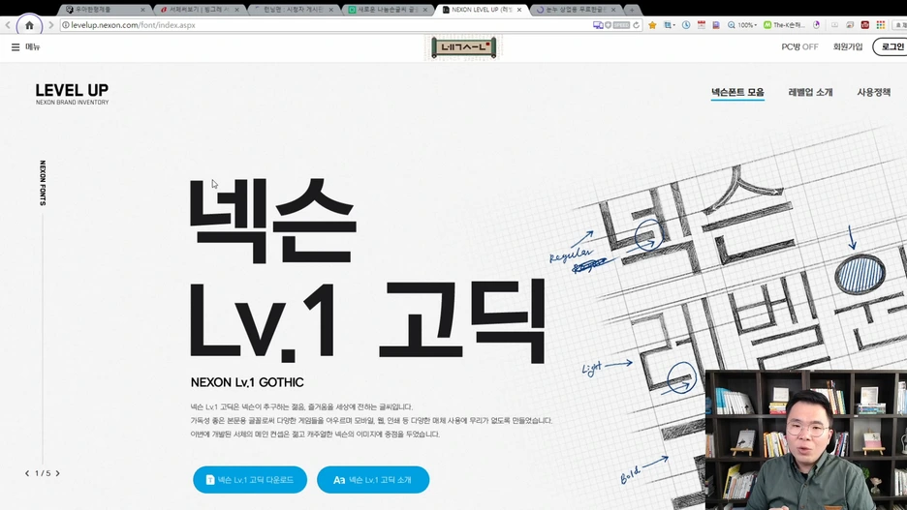This screenshot has width=907, height=510.
Task: Click the purple save-page icon in toolbar
Action: click(x=716, y=25)
